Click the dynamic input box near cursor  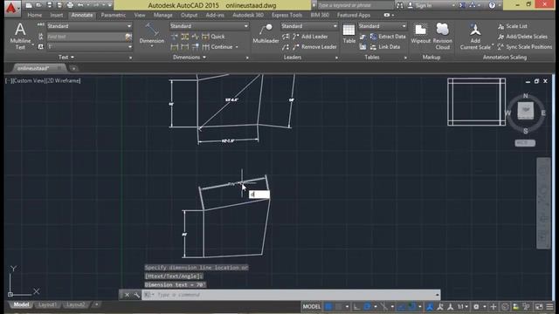[259, 195]
